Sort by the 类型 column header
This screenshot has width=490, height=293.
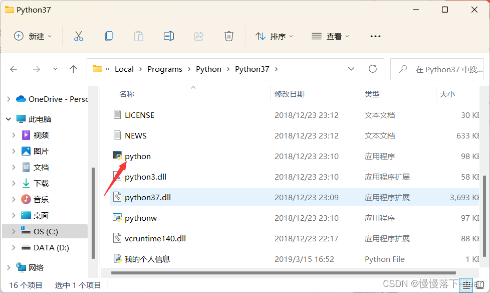[372, 94]
